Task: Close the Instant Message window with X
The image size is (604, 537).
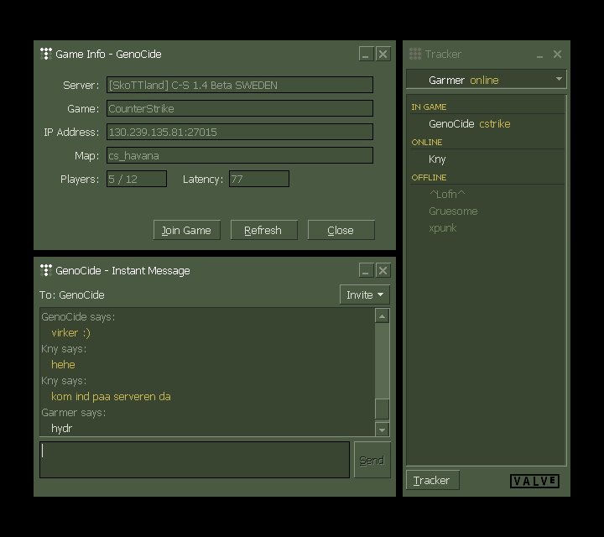Action: (x=383, y=270)
